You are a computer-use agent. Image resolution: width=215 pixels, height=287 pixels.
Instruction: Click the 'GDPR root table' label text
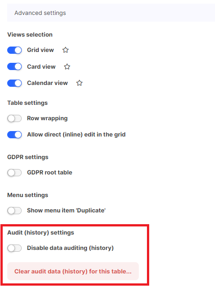click(50, 172)
